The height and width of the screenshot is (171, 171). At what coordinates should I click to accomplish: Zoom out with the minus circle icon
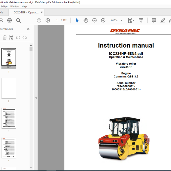click(x=94, y=20)
